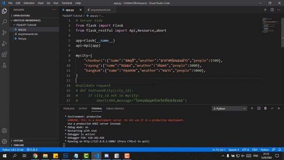Change UTF-8 file encoding
This screenshot has width=284, height=160.
245,150
